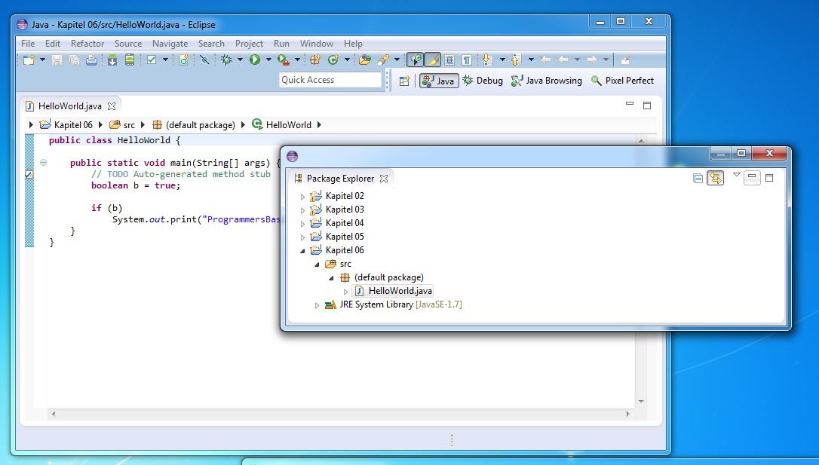
Task: Click HelloWorld class in breadcrumb
Action: point(281,125)
